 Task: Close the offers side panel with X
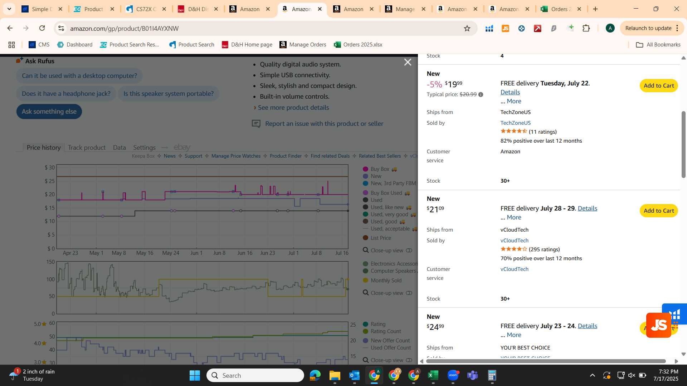tap(408, 62)
